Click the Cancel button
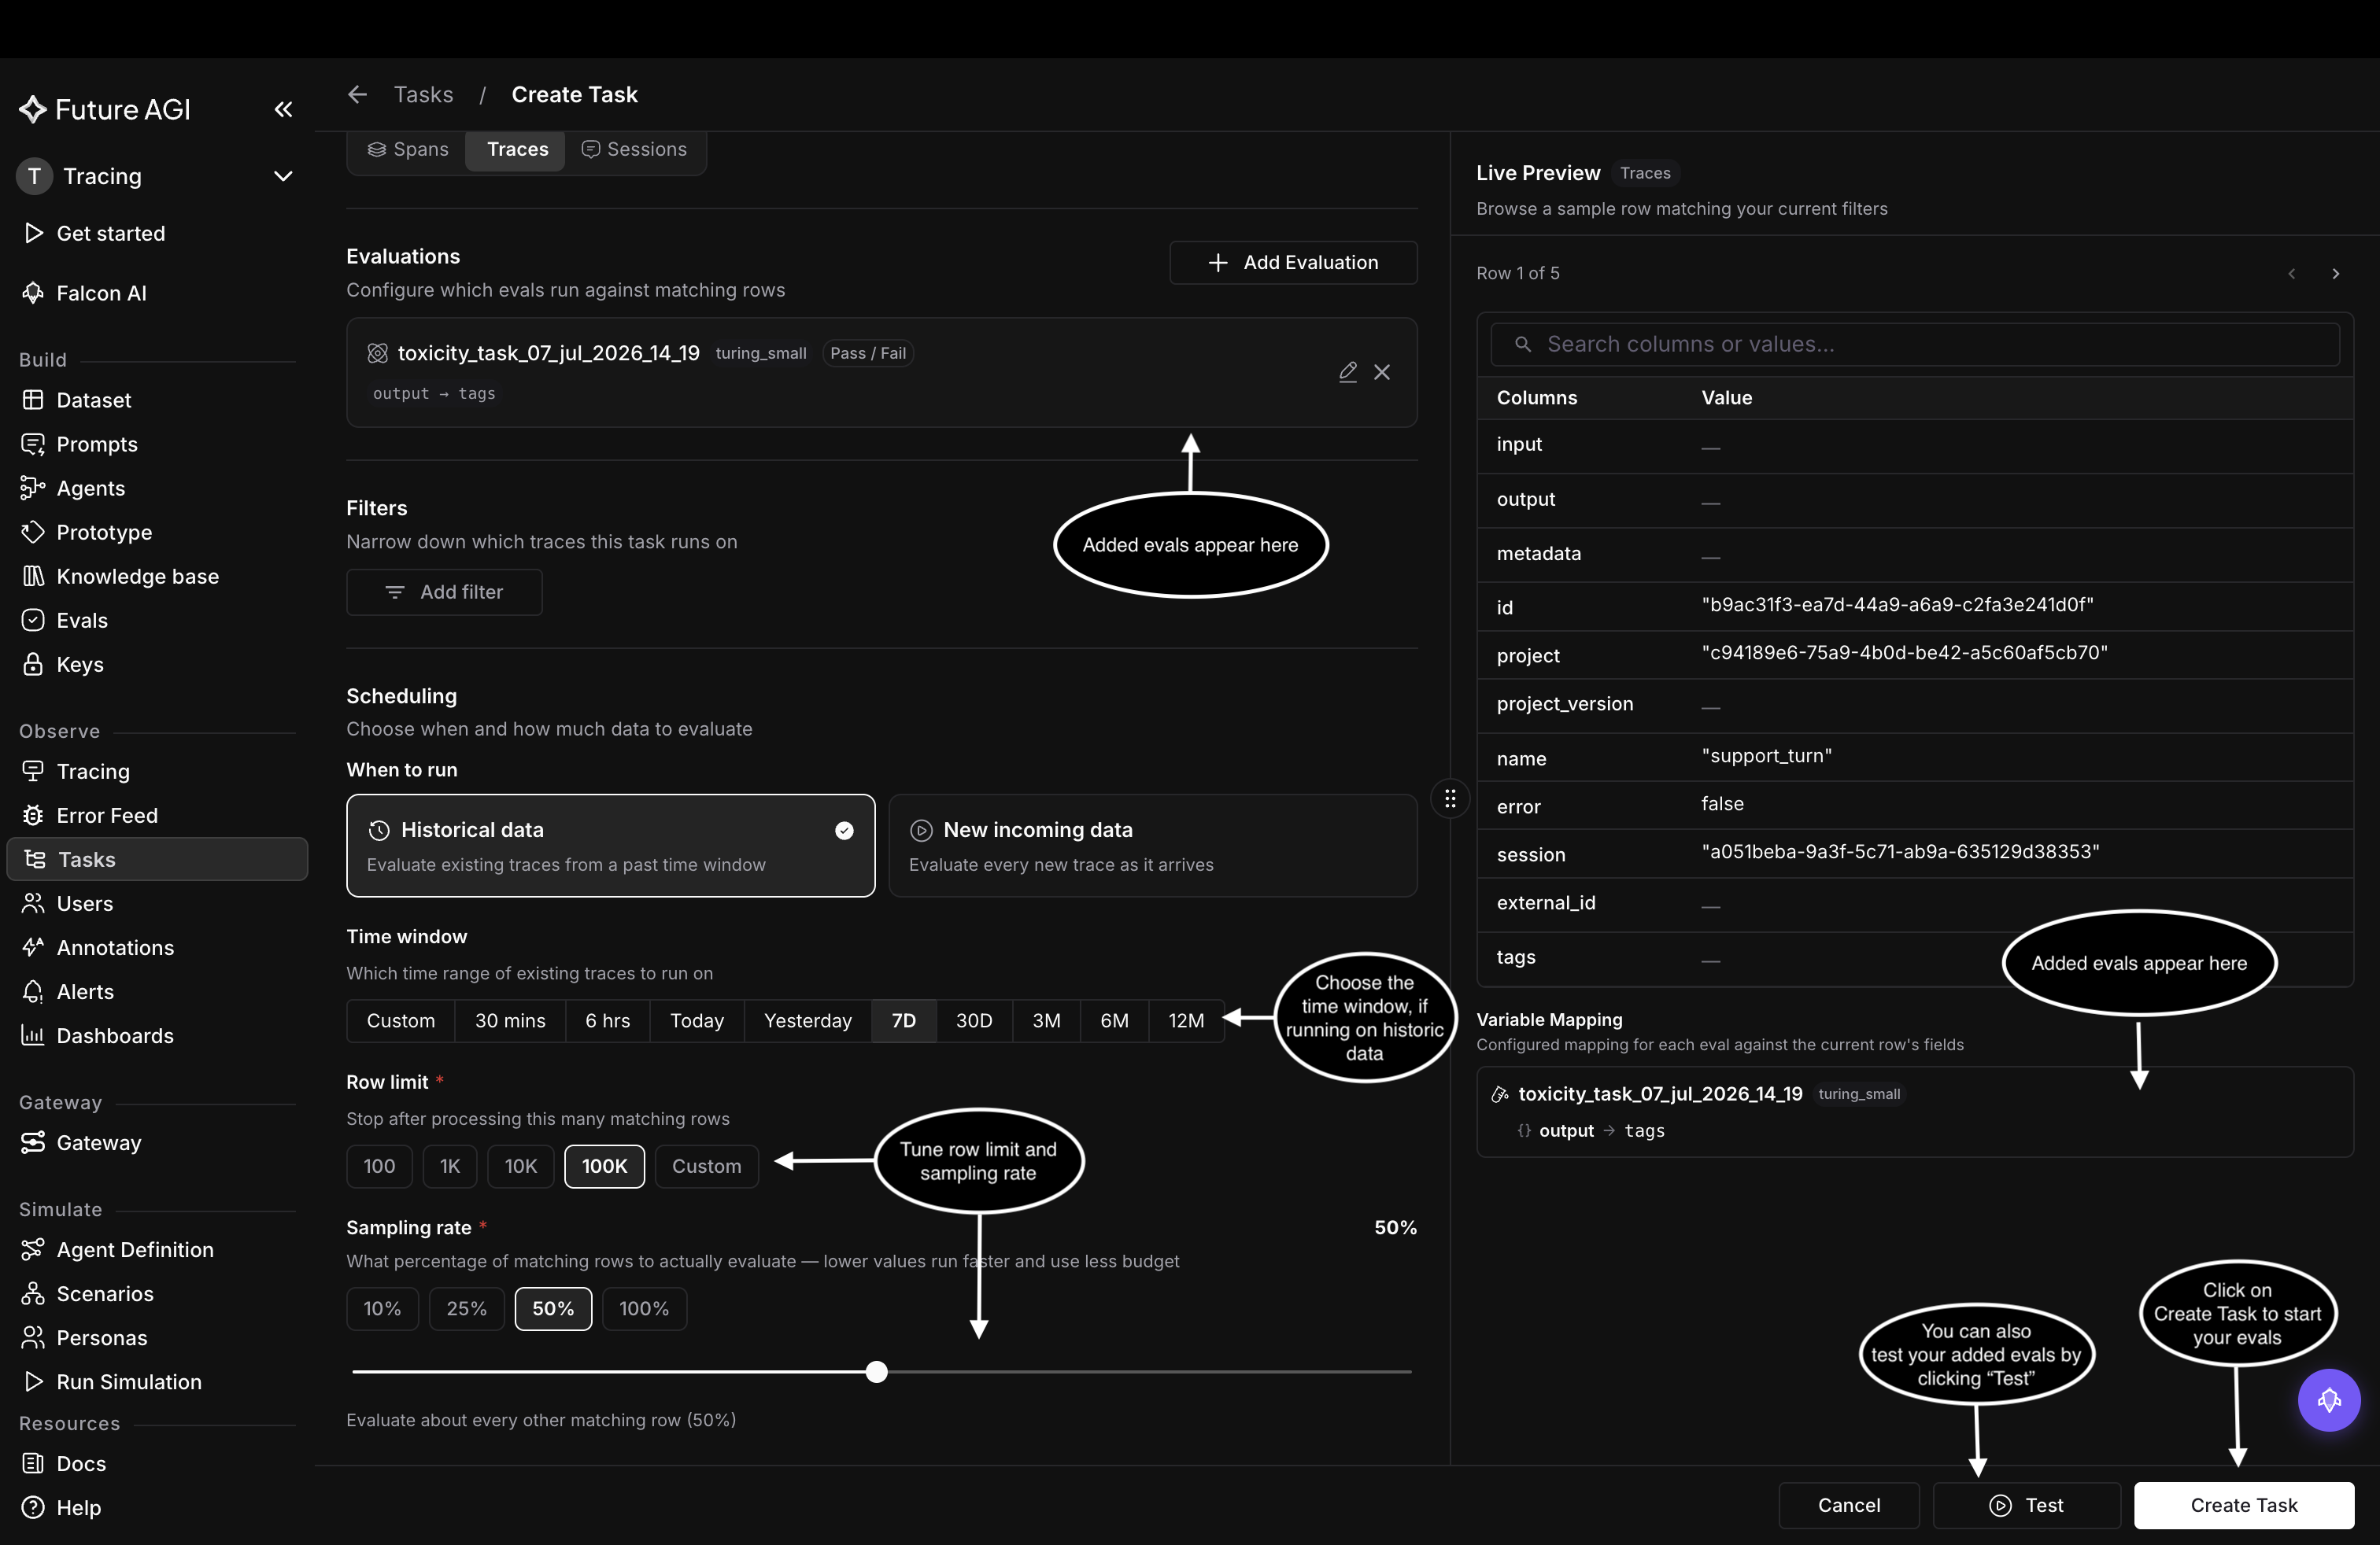The image size is (2380, 1545). pyautogui.click(x=1849, y=1505)
